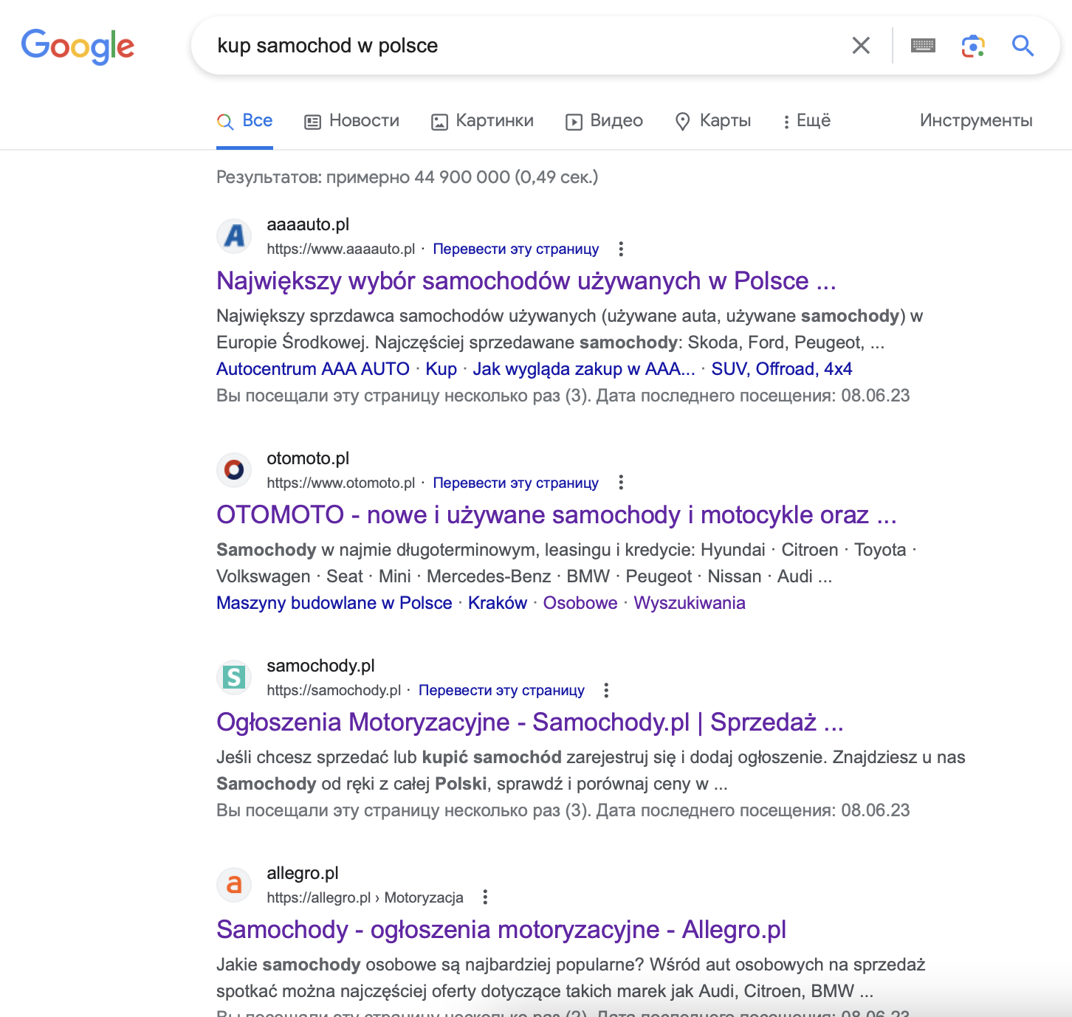Open the OTOMOTO nowe i używane samochody result
The height and width of the screenshot is (1017, 1072).
pyautogui.click(x=557, y=514)
